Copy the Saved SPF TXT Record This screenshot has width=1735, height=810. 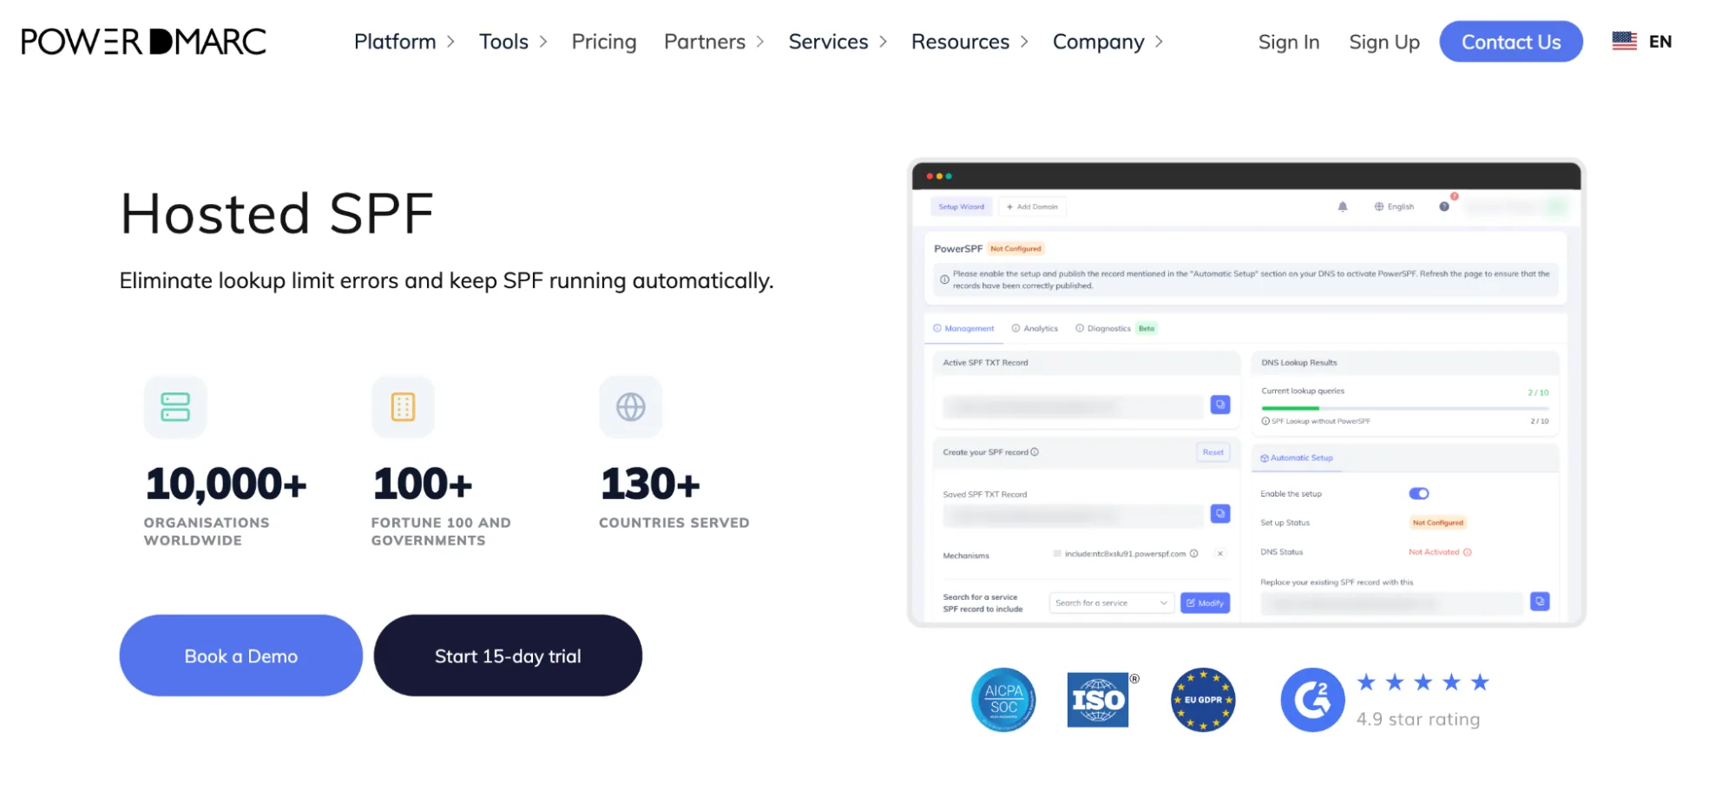(x=1220, y=514)
